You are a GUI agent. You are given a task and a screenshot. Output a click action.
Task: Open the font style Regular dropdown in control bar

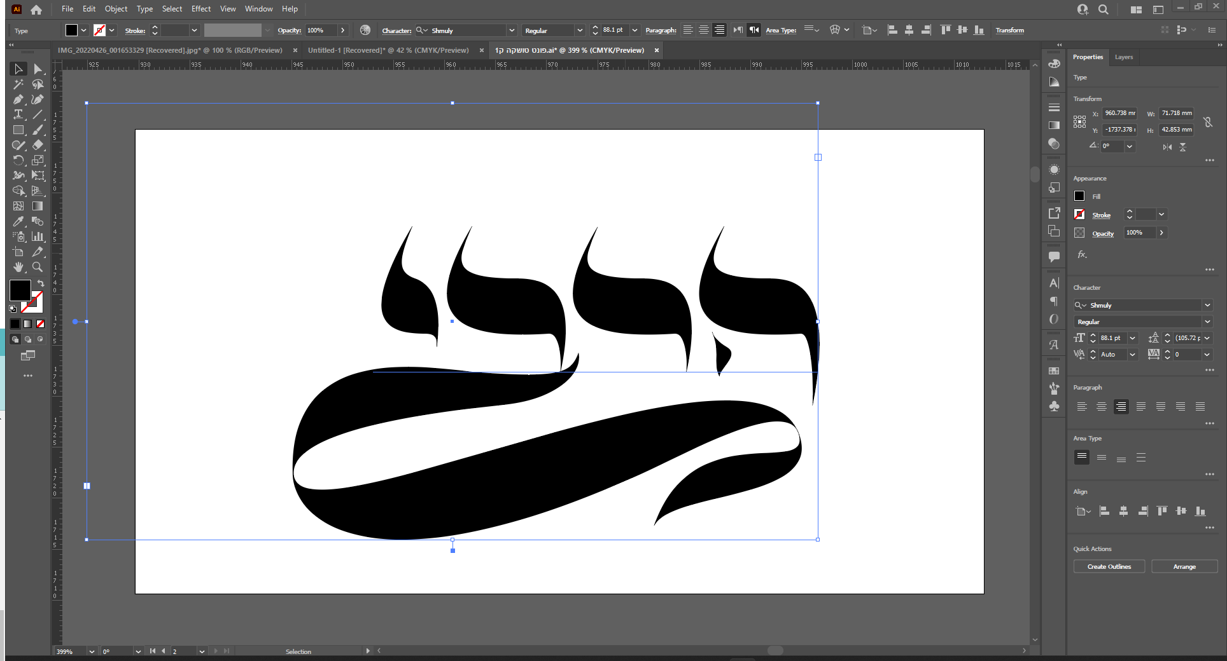(x=580, y=31)
